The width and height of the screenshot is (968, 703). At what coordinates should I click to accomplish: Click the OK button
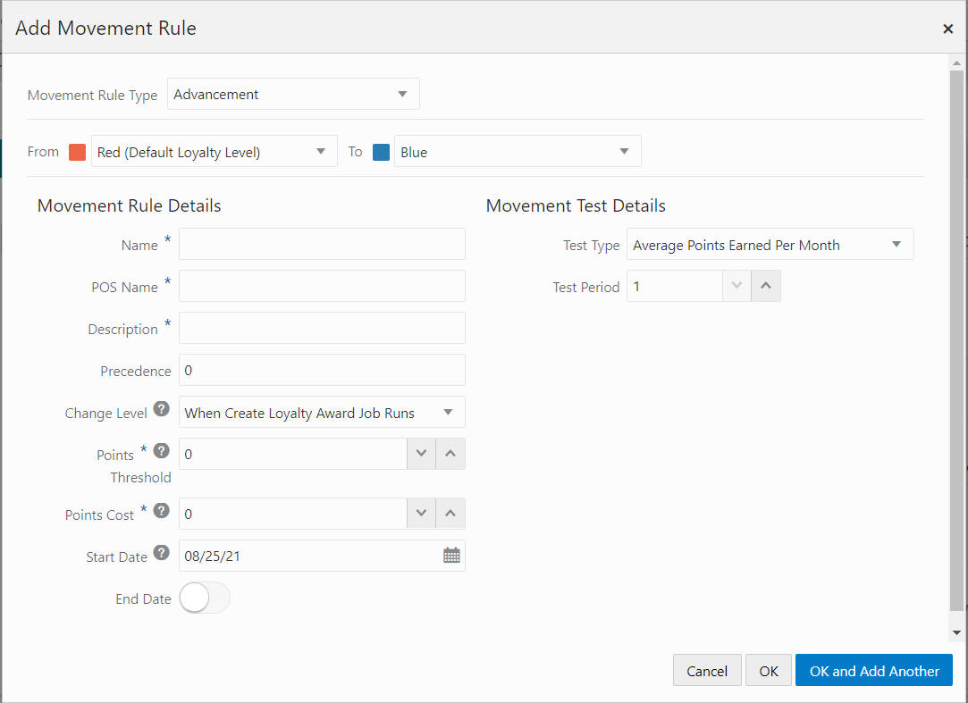pos(769,670)
